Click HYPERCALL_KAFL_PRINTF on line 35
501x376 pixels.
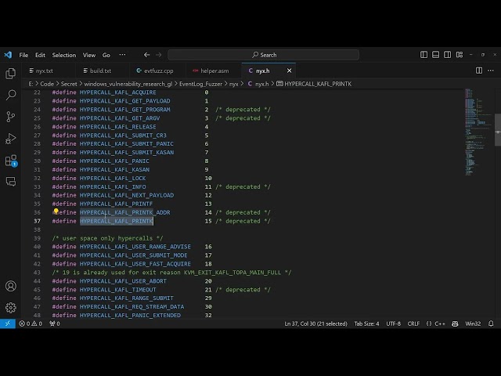click(116, 204)
